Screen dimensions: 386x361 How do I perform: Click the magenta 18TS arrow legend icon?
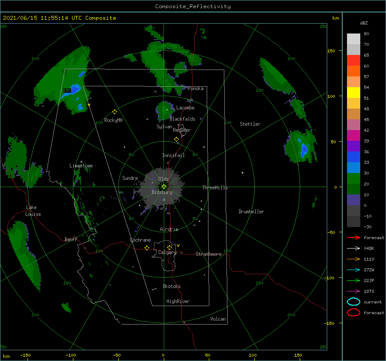353,291
